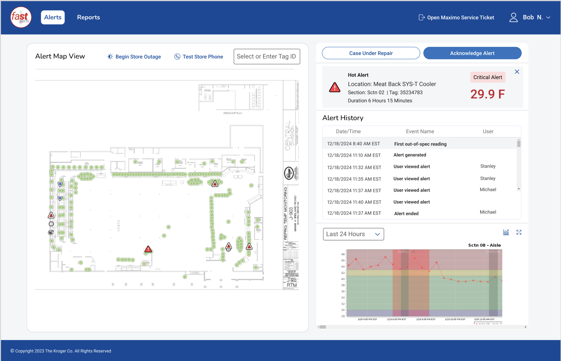Click the red warning triangle in Hot Alert

(335, 88)
